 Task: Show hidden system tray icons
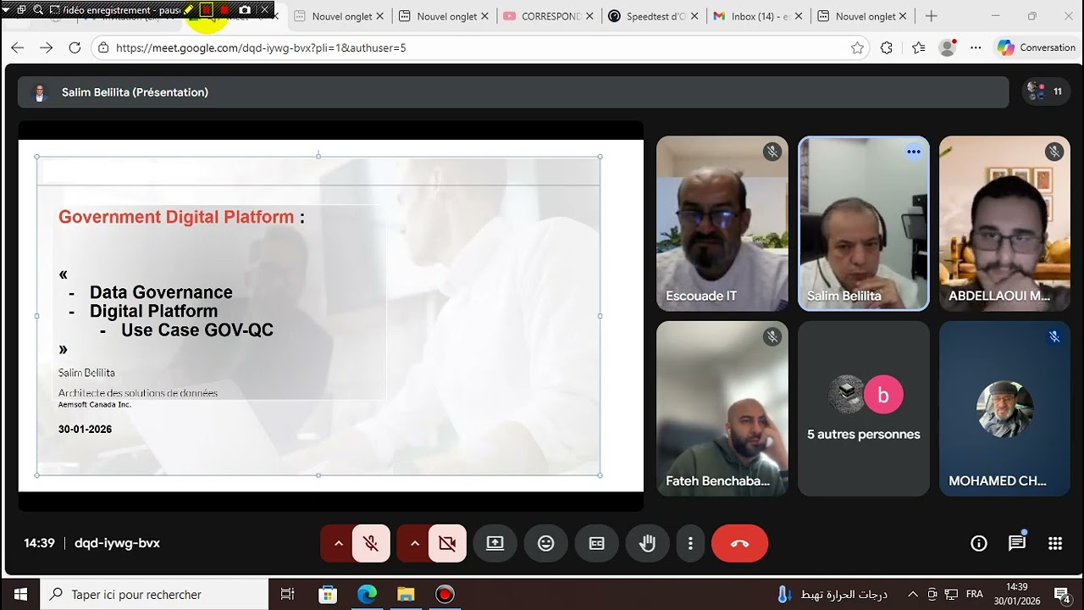(912, 595)
